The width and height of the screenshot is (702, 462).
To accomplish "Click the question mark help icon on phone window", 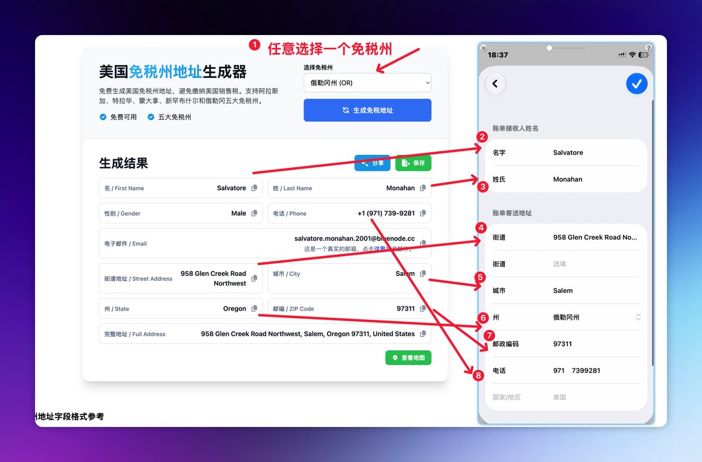I will 648,48.
